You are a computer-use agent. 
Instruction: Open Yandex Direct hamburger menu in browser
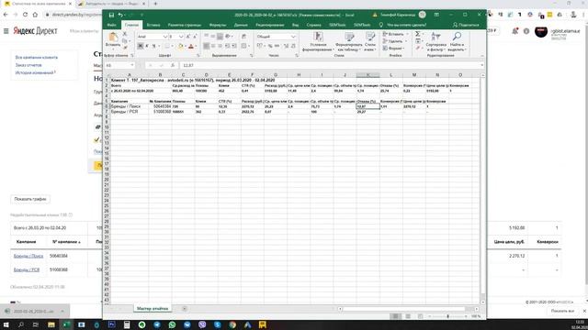(6, 31)
